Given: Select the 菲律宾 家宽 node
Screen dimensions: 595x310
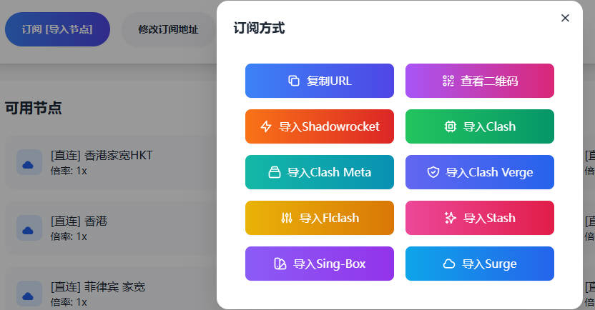Looking at the screenshot, I should tap(97, 286).
